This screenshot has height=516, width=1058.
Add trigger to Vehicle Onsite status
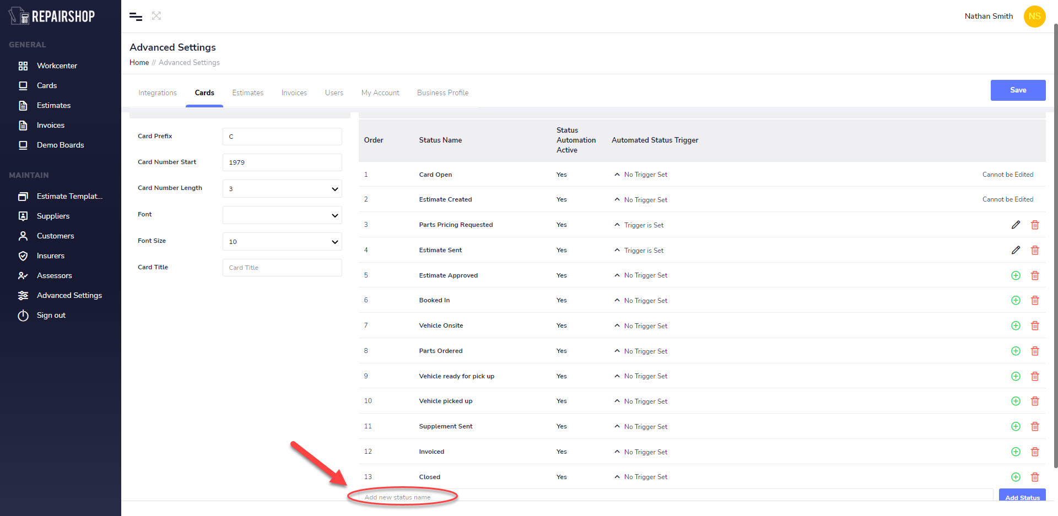[1016, 325]
